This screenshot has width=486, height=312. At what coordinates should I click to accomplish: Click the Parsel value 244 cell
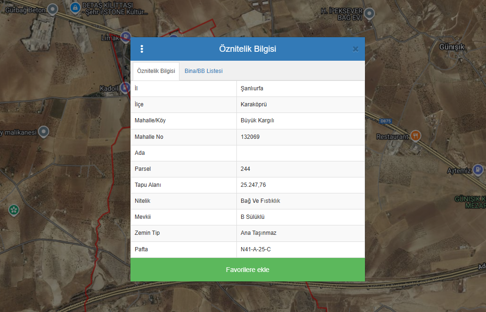click(x=300, y=169)
